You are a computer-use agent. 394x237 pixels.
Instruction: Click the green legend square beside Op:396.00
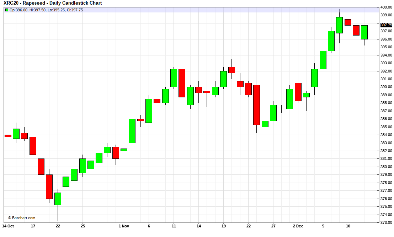(6, 10)
